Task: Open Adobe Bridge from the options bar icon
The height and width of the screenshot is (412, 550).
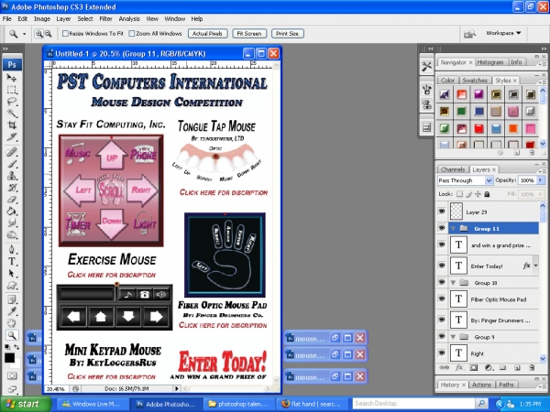Action: pos(469,34)
